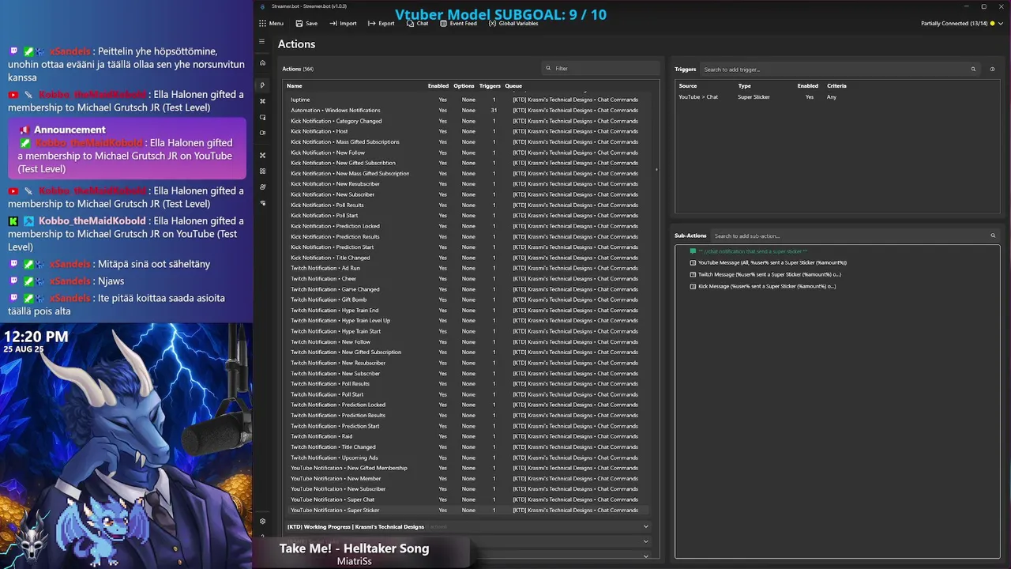Select the Kick Message sub-action text
The height and width of the screenshot is (569, 1011).
[767, 286]
